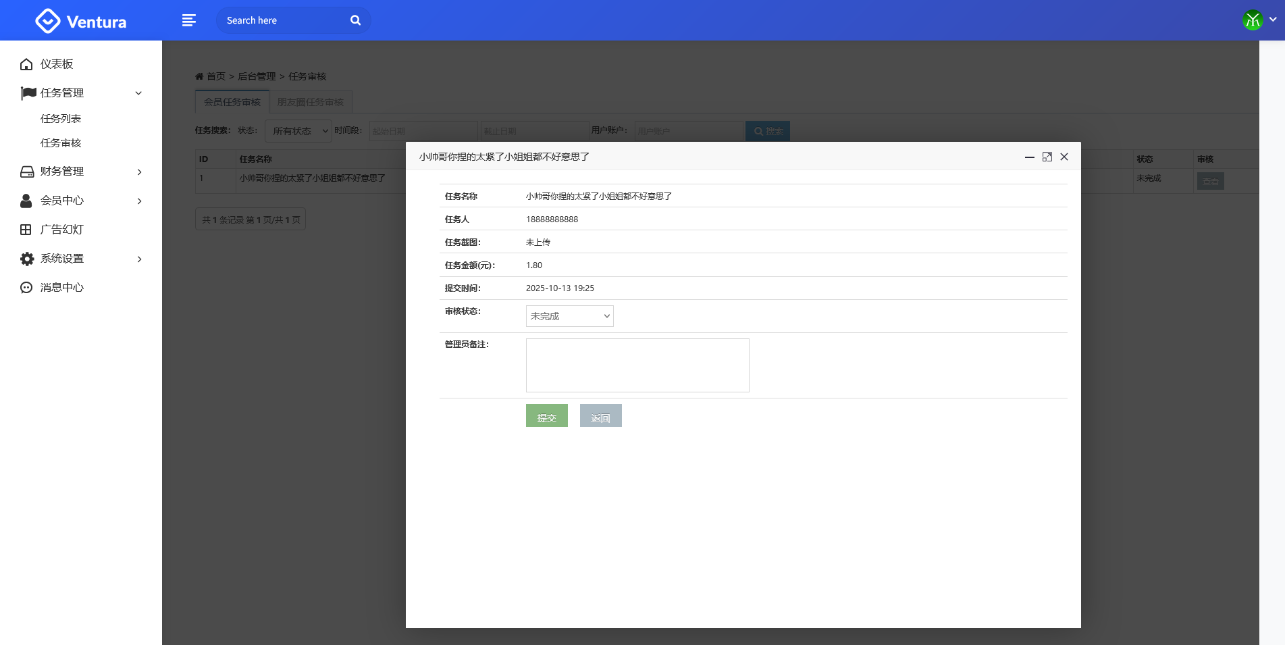
Task: Click the green 提交 button
Action: pos(546,416)
